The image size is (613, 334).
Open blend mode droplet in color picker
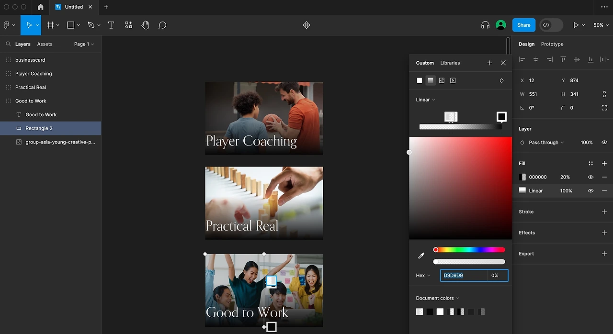pos(501,80)
